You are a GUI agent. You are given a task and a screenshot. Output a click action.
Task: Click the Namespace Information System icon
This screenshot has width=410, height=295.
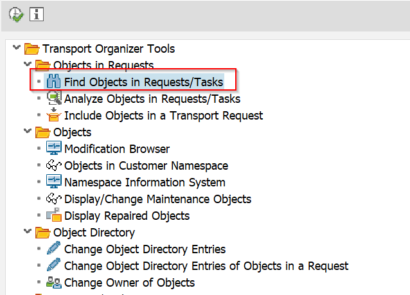tap(54, 183)
